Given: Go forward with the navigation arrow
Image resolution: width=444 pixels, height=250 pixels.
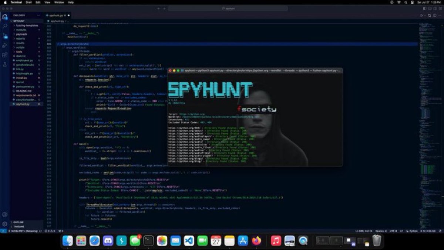Looking at the screenshot, I should click(x=164, y=8).
